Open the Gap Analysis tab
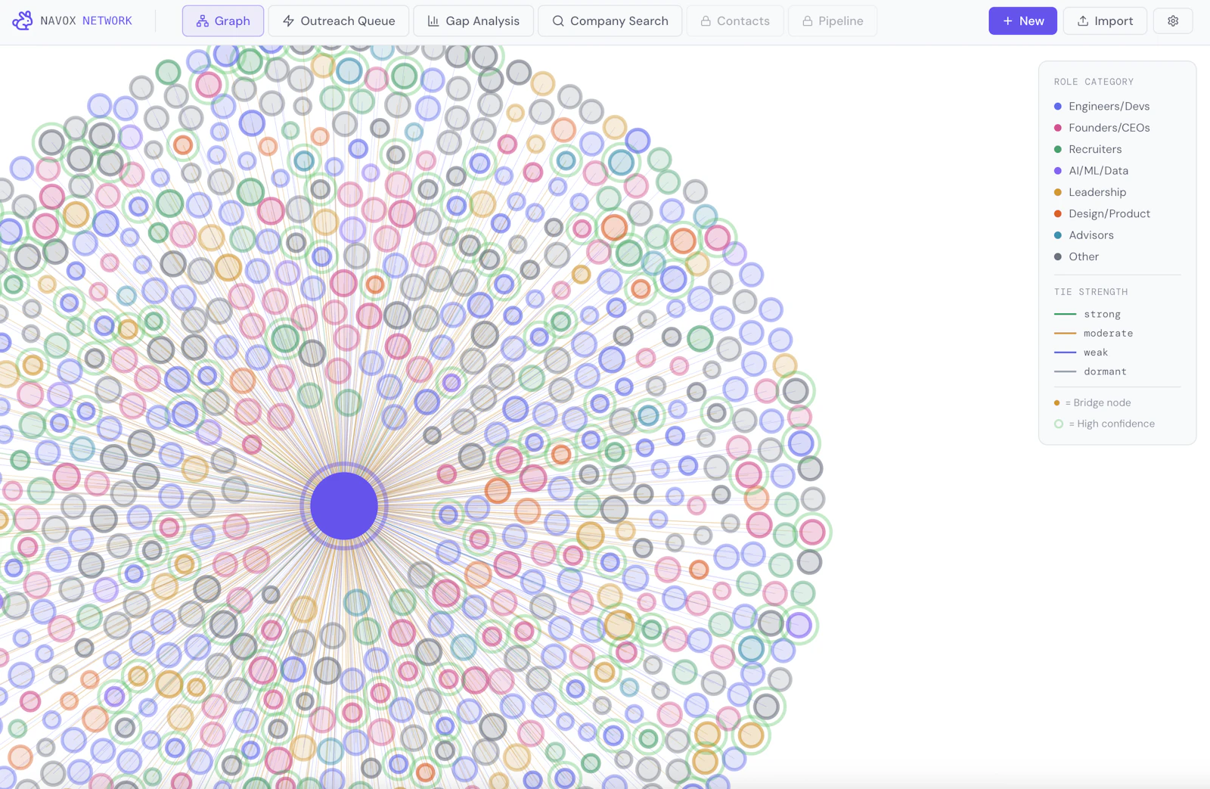Screen dimensions: 1210x789 pyautogui.click(x=473, y=21)
